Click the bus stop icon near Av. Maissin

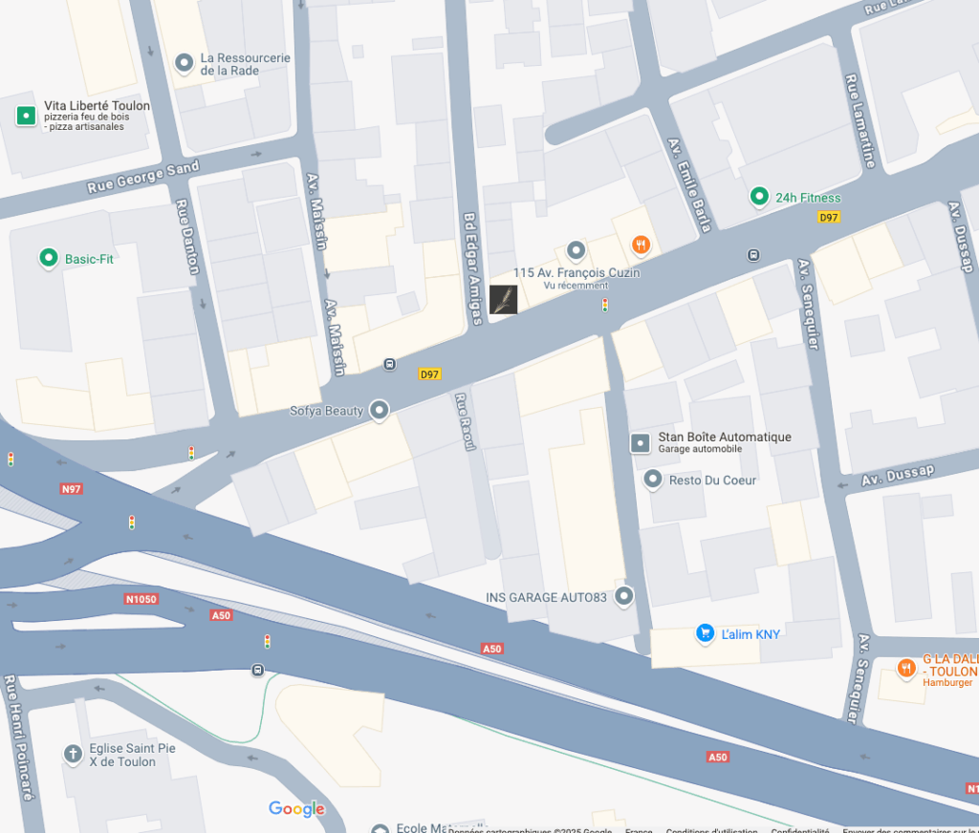[390, 364]
